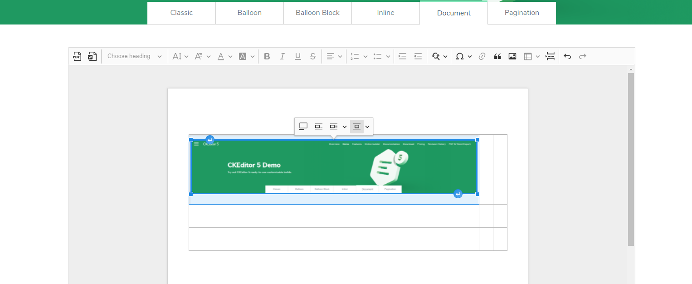Viewport: 692px width, 284px height.
Task: Select centered break text image style
Action: (x=356, y=127)
